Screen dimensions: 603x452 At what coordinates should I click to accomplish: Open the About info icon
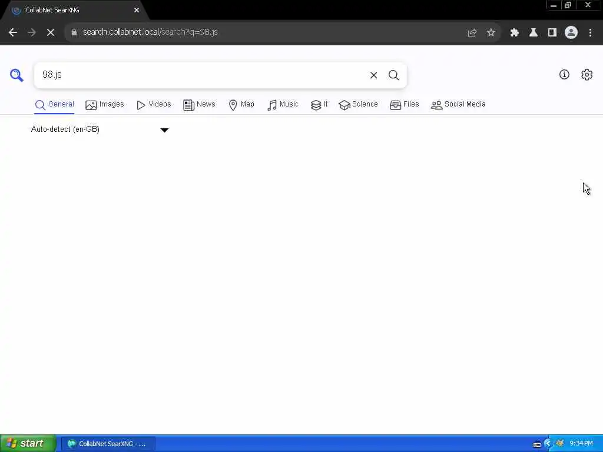564,75
